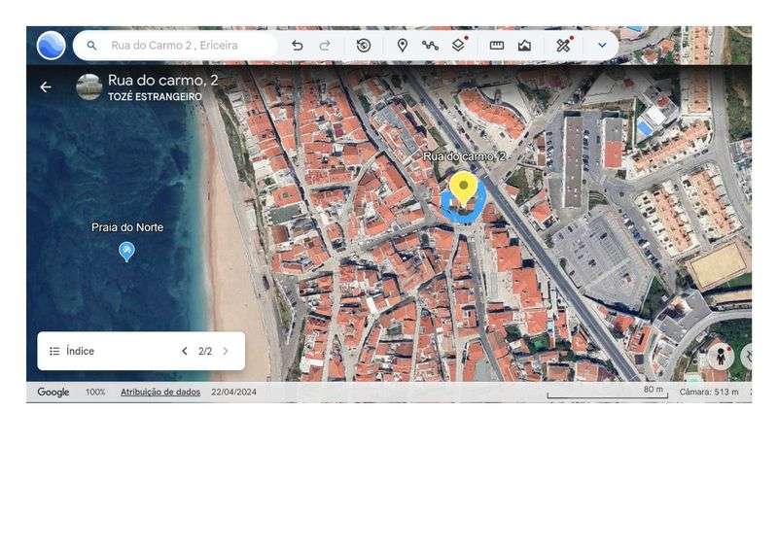This screenshot has height=549, width=778.
Task: Go back with the left arrow
Action: point(46,87)
